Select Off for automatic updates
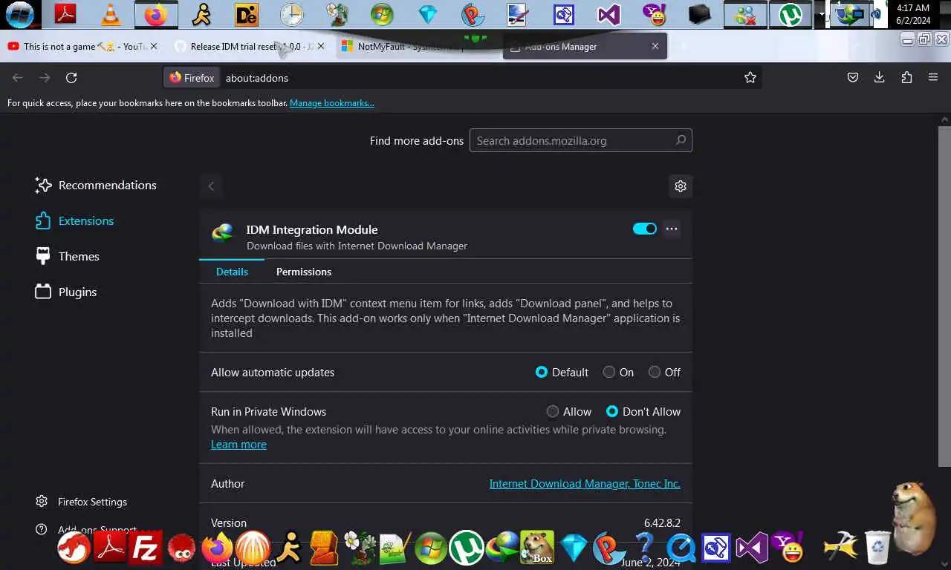Viewport: 951px width, 570px height. pyautogui.click(x=655, y=373)
